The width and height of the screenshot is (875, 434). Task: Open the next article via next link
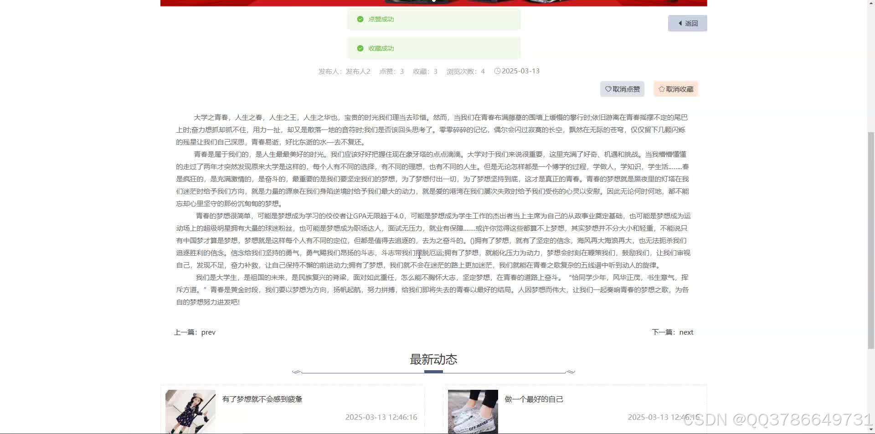pos(686,332)
